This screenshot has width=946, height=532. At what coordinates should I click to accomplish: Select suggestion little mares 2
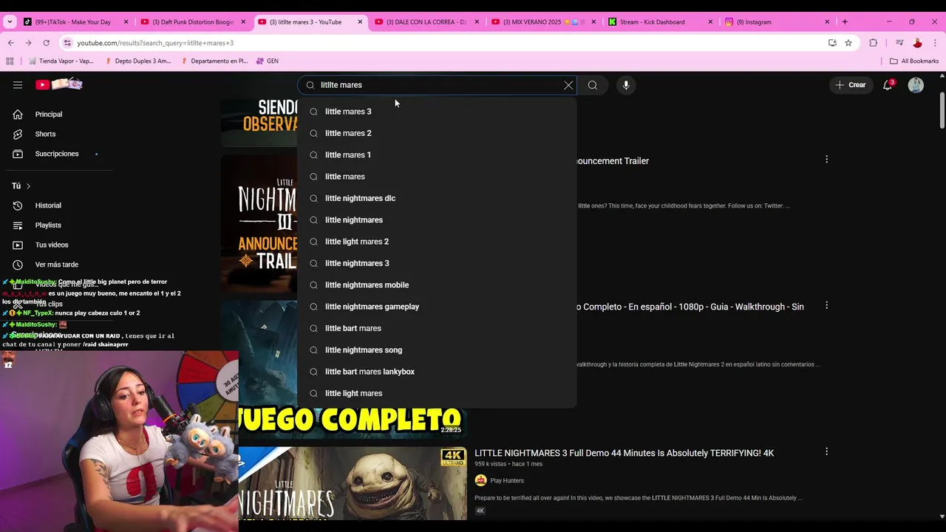pos(436,133)
